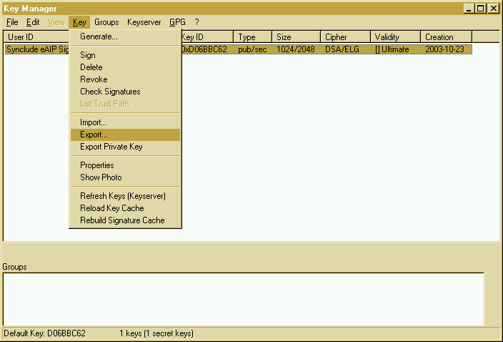This screenshot has width=503, height=342.
Task: Select Generate... from the Key menu
Action: pyautogui.click(x=99, y=36)
